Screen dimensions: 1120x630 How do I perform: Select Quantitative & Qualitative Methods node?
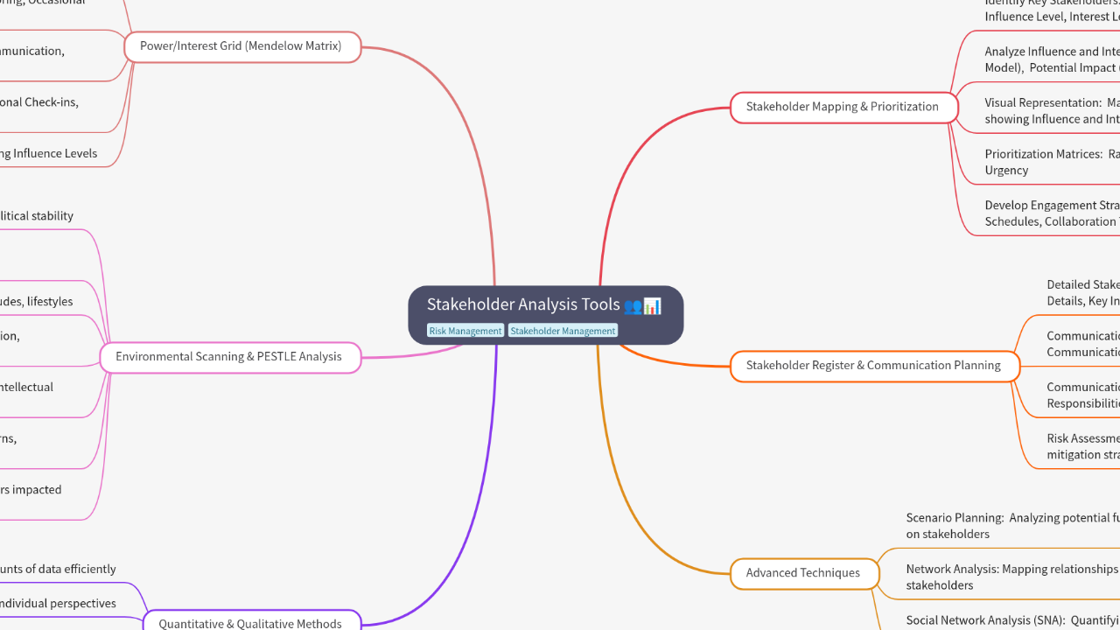pos(251,622)
